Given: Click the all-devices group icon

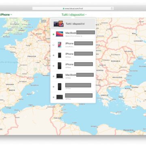Looking at the screenshot, I should pyautogui.click(x=58, y=24).
